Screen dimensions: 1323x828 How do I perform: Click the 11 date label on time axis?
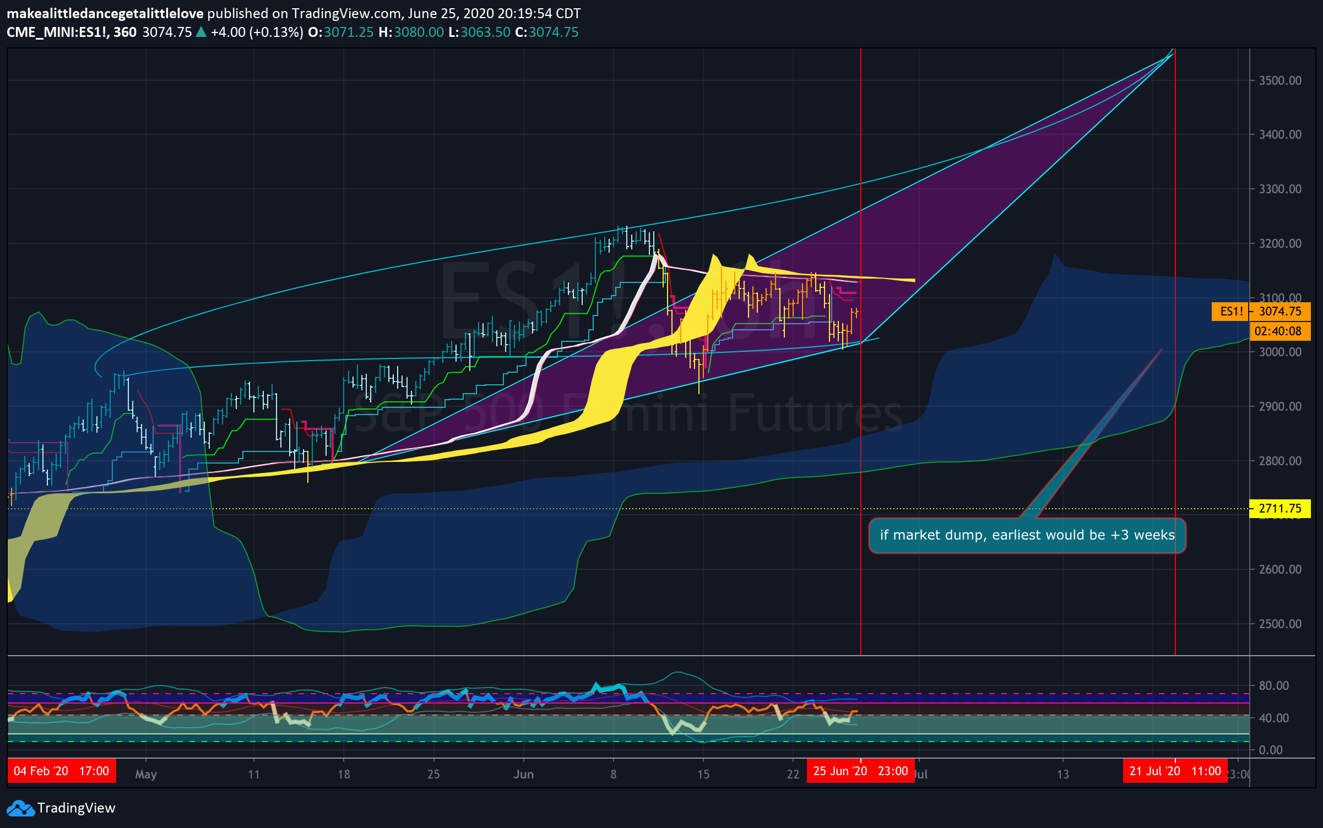(x=253, y=774)
